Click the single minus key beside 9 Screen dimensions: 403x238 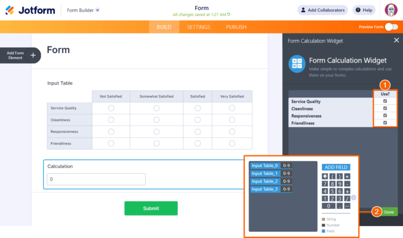pyautogui.click(x=347, y=184)
